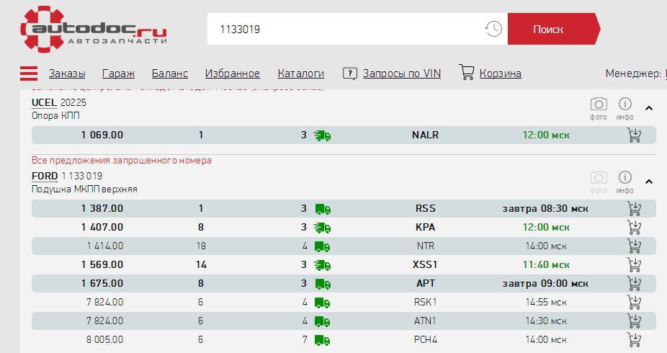Image resolution: width=667 pixels, height=353 pixels.
Task: Add the RSK1 7 824.00 offer to cart
Action: click(635, 303)
